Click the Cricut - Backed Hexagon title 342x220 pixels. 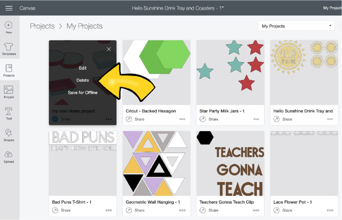(x=151, y=111)
